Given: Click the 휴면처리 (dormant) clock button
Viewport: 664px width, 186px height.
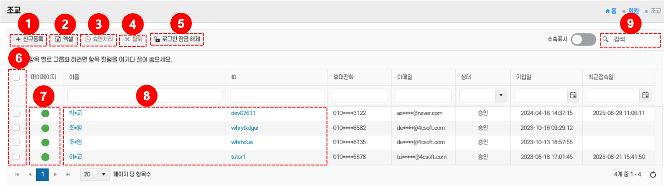Looking at the screenshot, I should coord(98,40).
